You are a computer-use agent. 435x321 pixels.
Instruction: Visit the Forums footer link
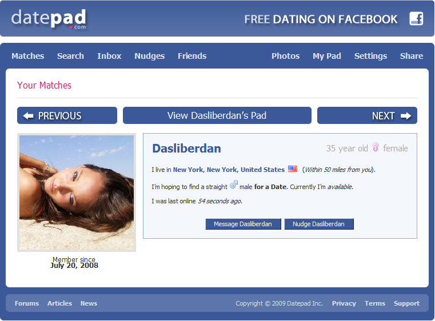click(x=27, y=303)
